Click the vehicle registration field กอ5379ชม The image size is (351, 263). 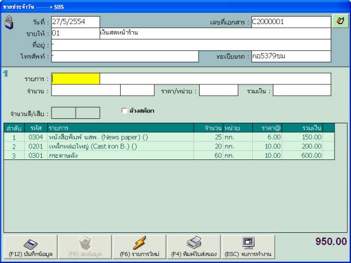click(x=291, y=56)
